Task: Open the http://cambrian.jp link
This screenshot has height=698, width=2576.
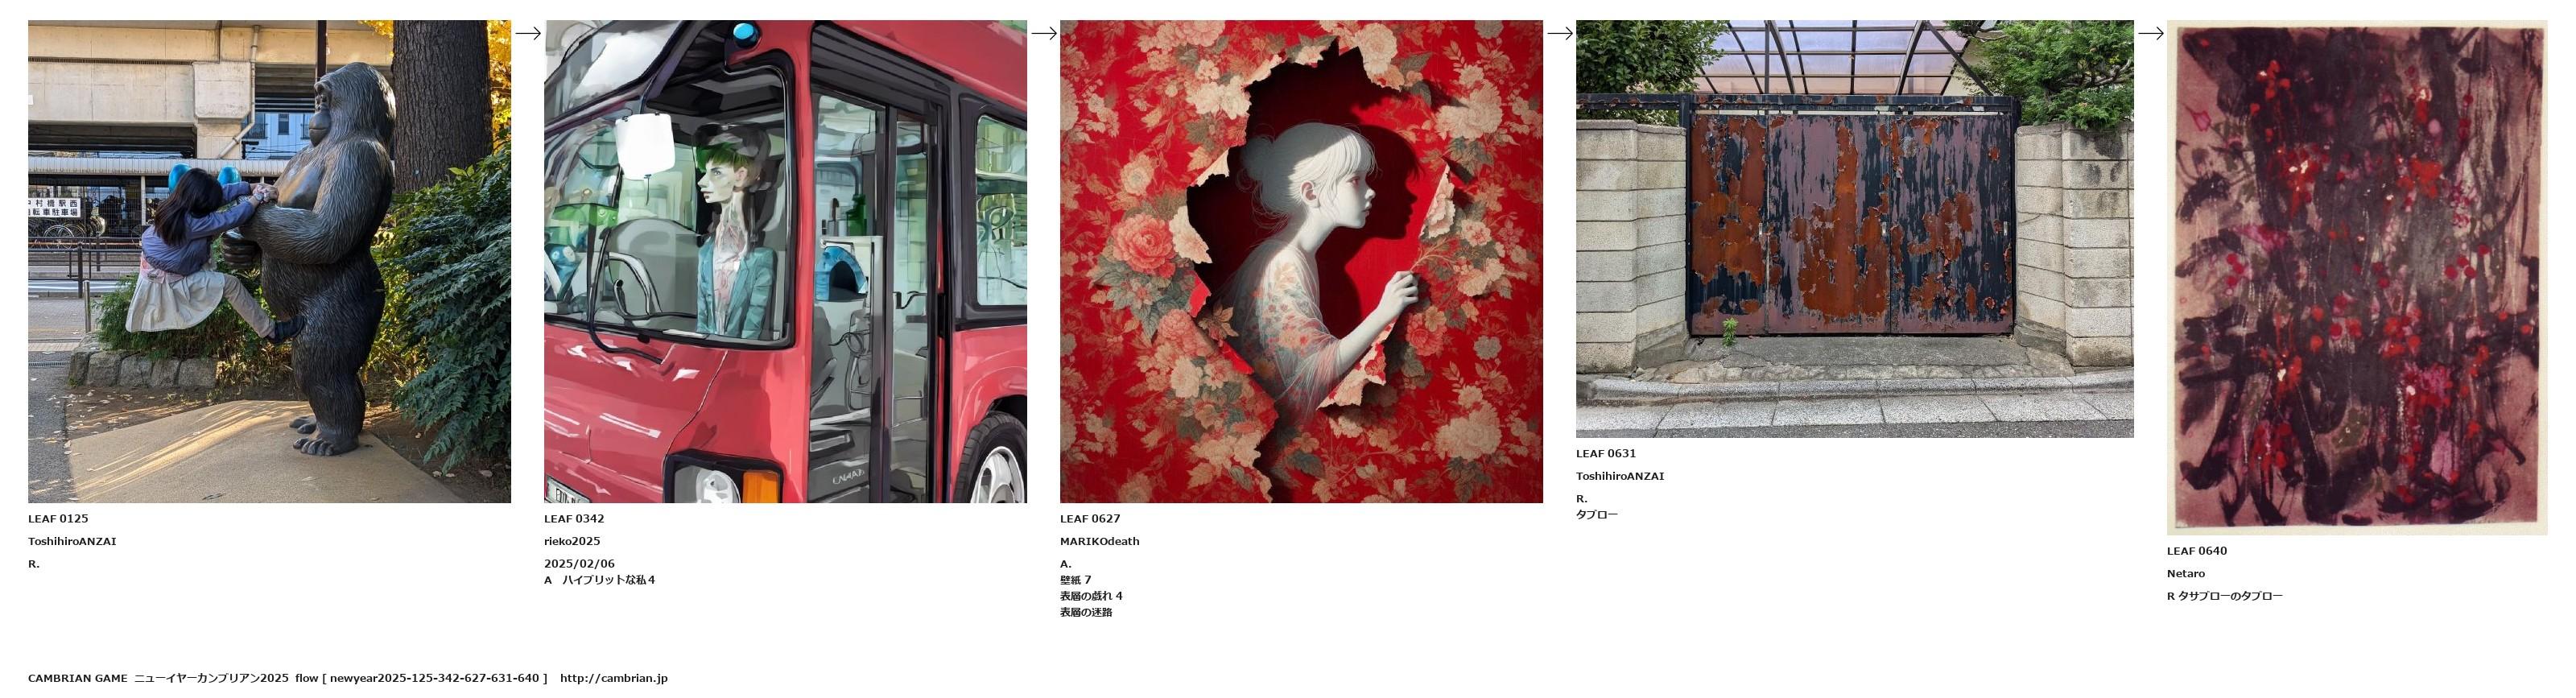Action: [614, 678]
